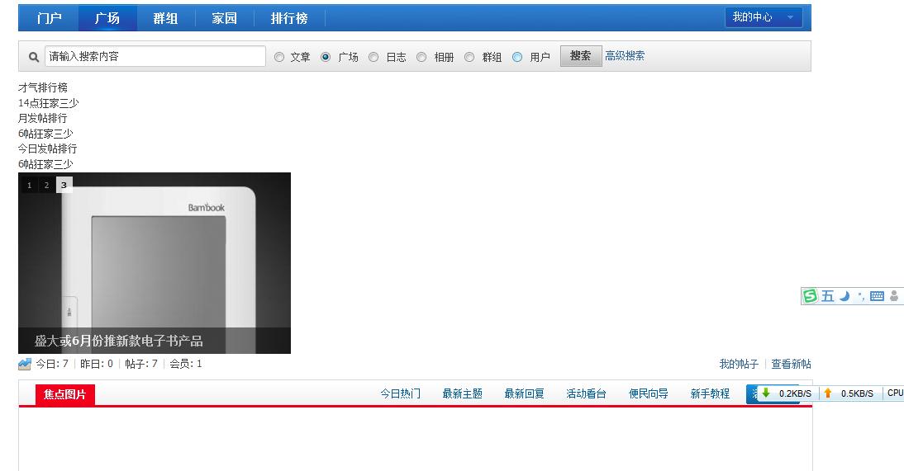This screenshot has height=471, width=904.
Task: Click the 14点狂家三少 ranking entry
Action: [49, 103]
